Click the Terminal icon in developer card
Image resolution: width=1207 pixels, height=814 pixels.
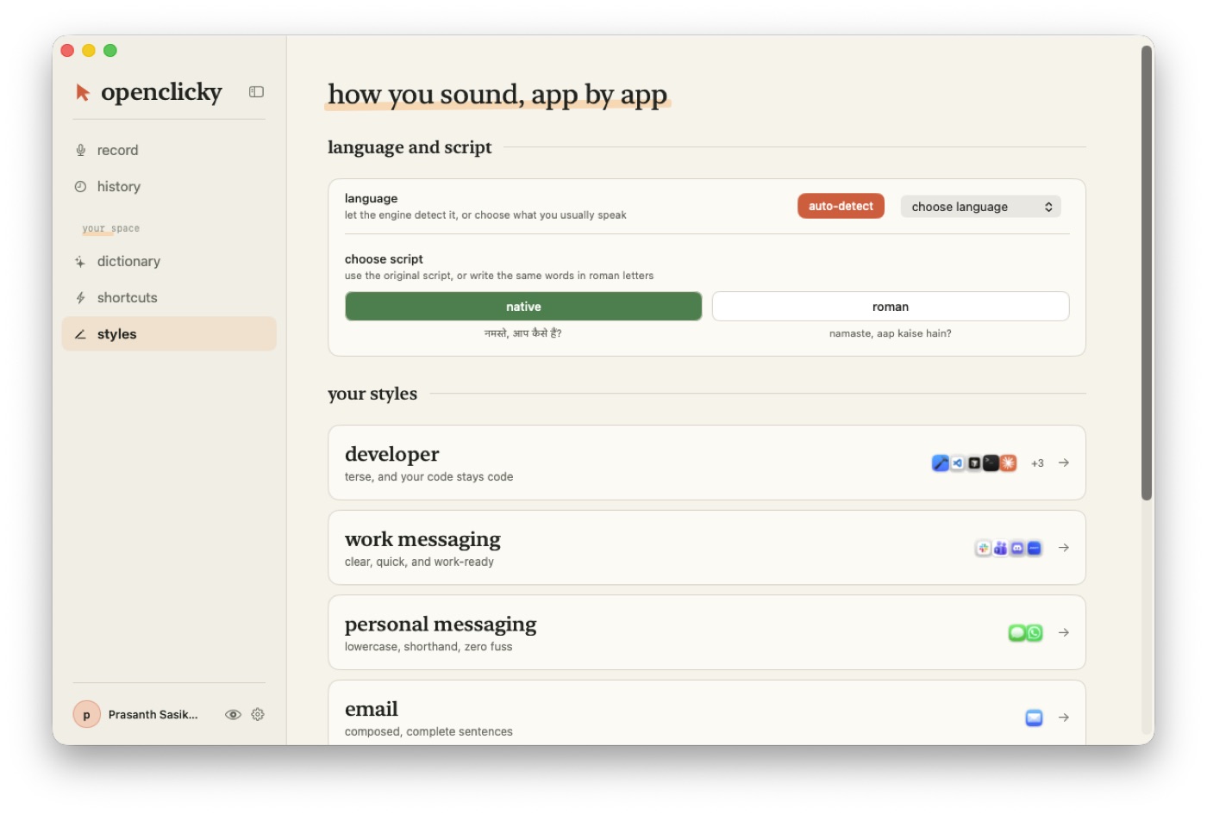click(x=991, y=463)
